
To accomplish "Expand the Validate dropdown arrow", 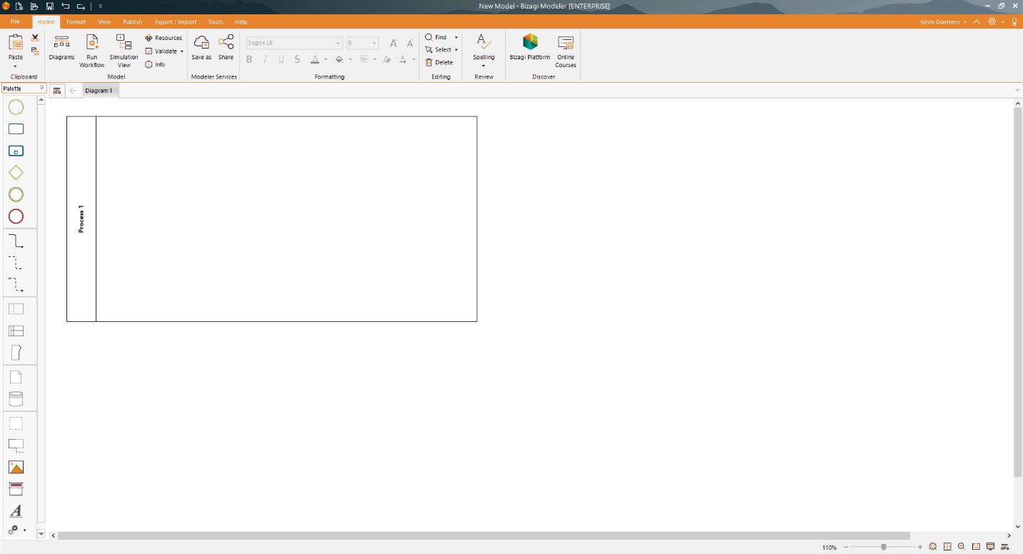I will 181,51.
